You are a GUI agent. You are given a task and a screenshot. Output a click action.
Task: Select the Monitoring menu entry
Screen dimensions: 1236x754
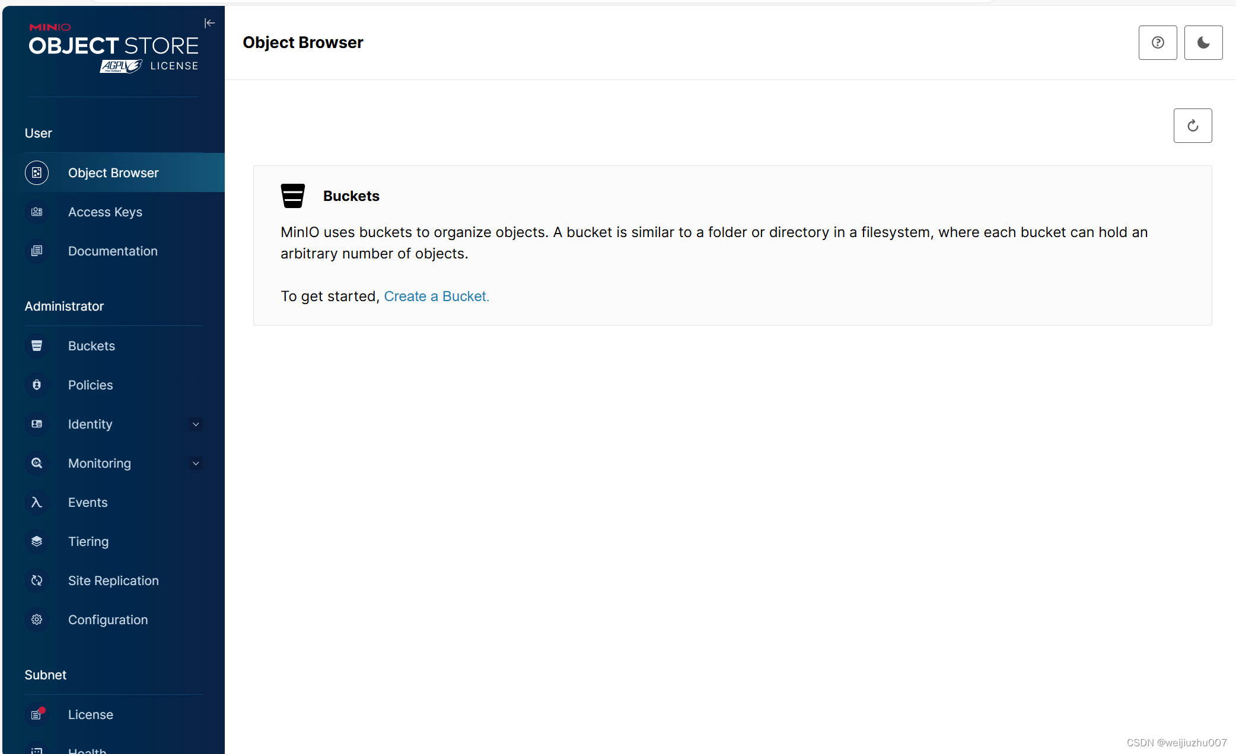(x=99, y=463)
